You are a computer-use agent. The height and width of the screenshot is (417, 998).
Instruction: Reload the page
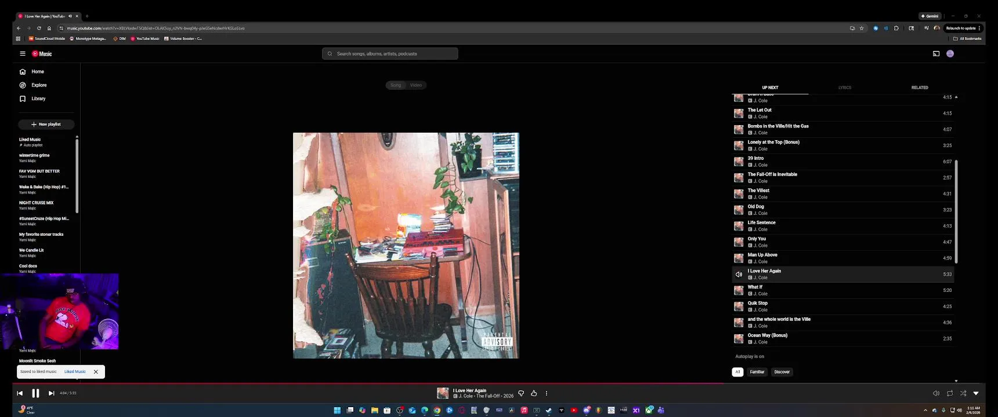tap(39, 28)
